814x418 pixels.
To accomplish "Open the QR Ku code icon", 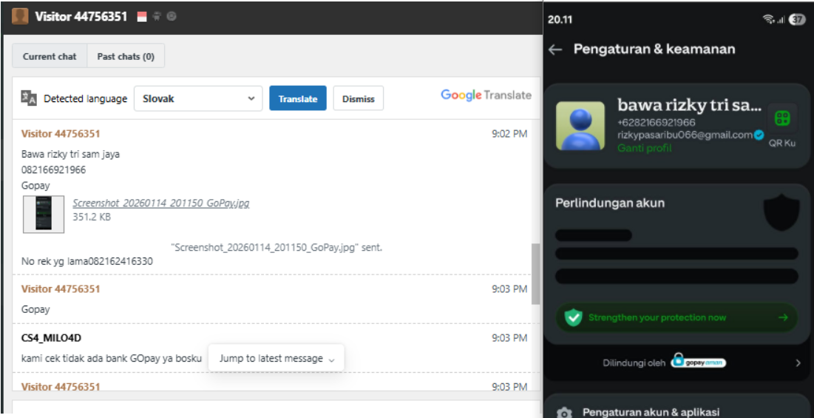I will 781,118.
